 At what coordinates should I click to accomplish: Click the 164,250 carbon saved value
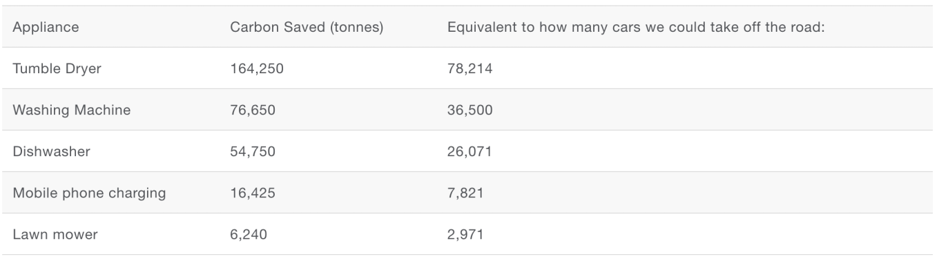coord(257,68)
